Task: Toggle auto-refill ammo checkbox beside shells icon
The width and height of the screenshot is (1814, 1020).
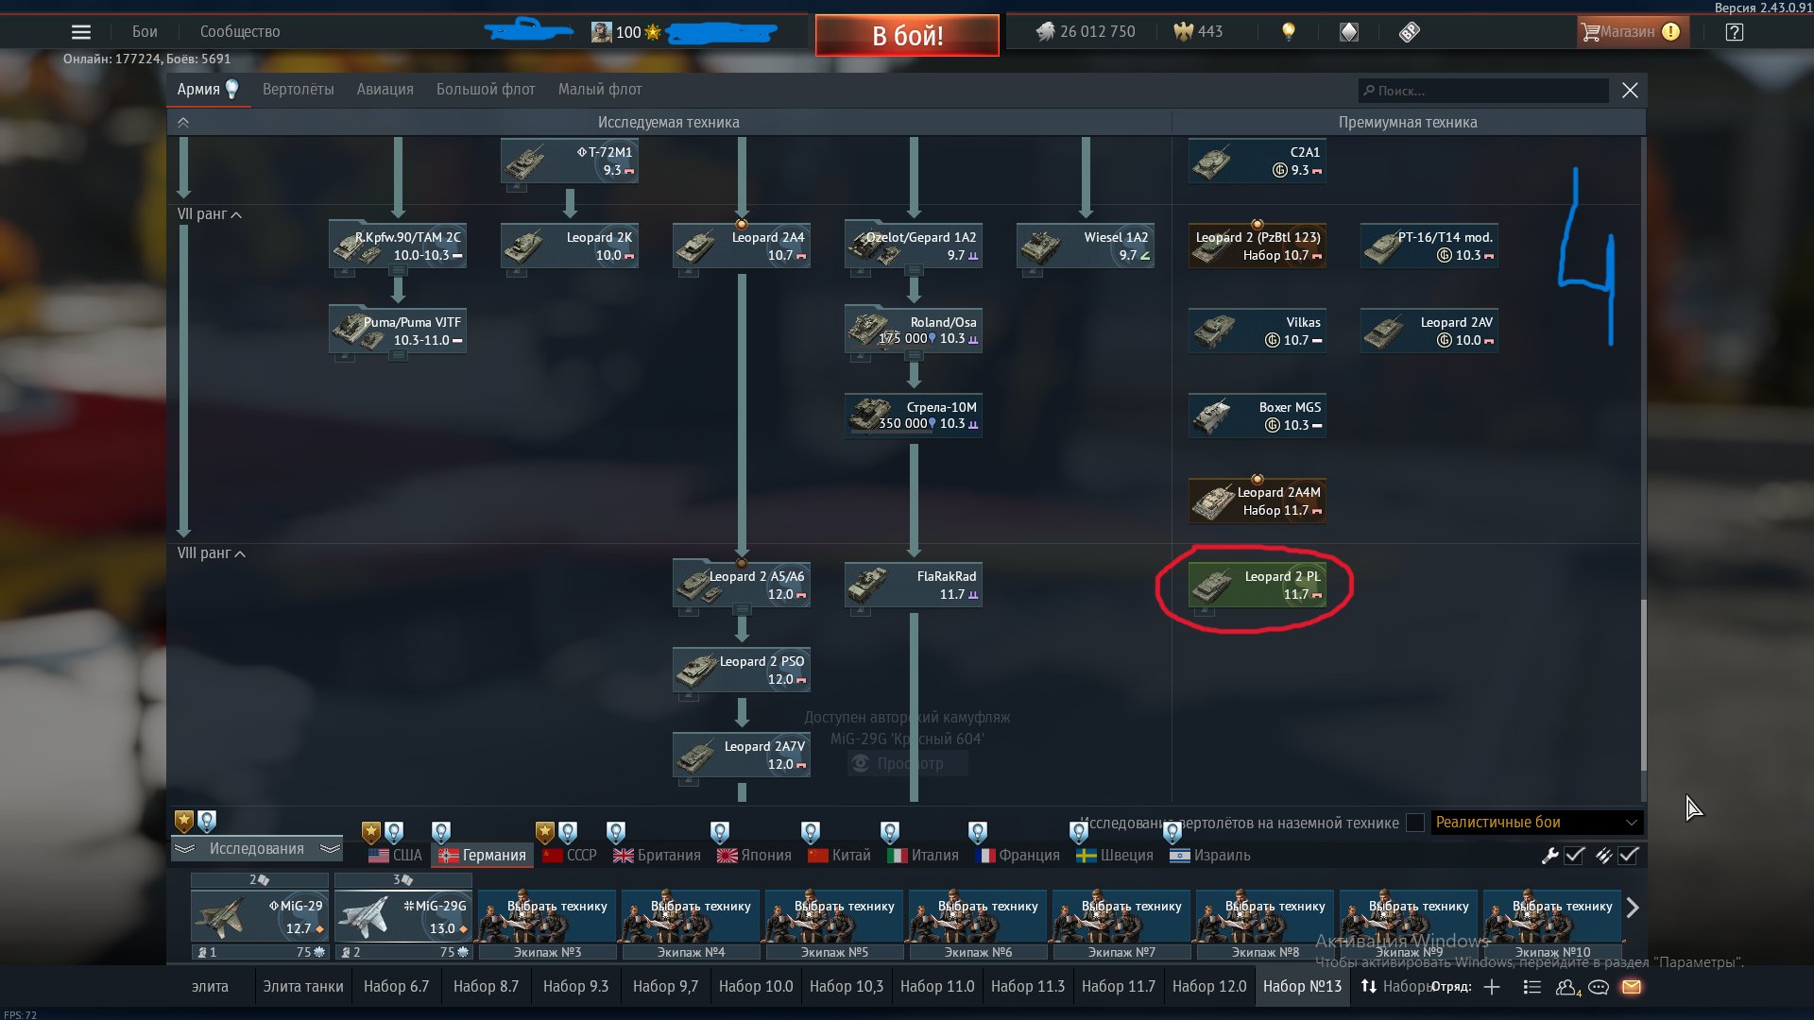Action: click(x=1628, y=856)
